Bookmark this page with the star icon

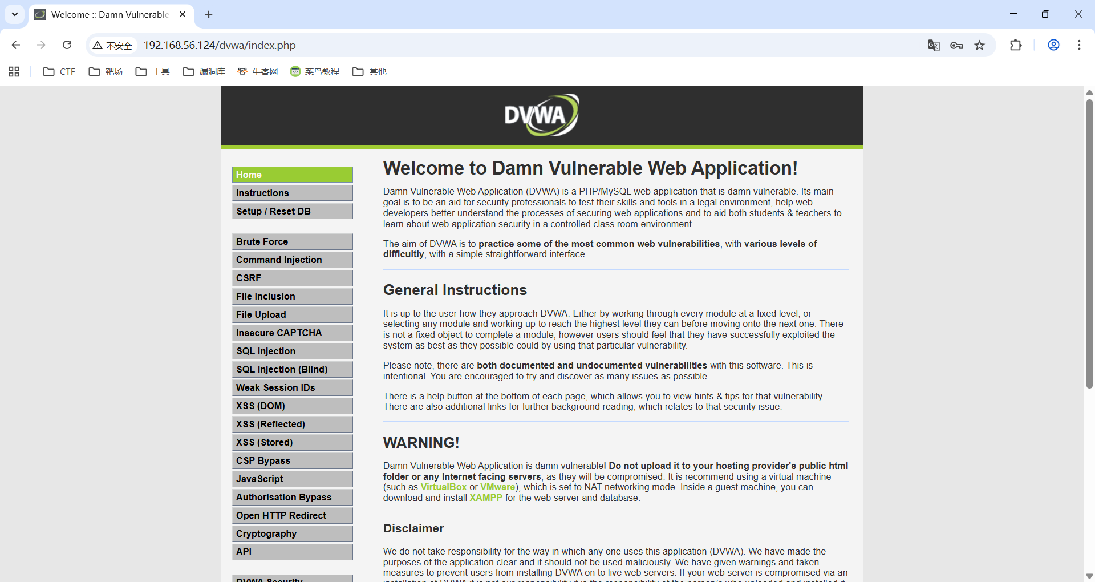click(x=979, y=45)
